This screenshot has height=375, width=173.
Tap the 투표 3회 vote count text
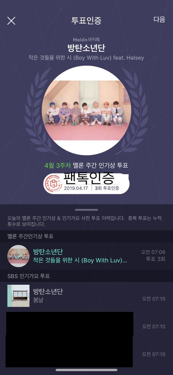[156, 259]
